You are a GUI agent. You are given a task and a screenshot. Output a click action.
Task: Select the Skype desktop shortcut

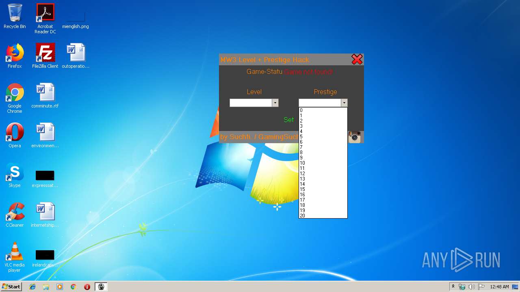pos(15,175)
